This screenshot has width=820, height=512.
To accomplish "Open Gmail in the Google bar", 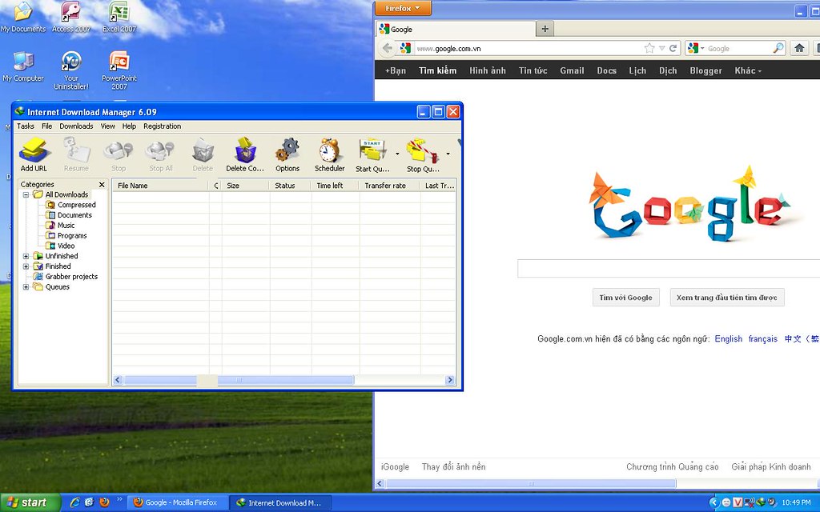I will click(x=572, y=70).
